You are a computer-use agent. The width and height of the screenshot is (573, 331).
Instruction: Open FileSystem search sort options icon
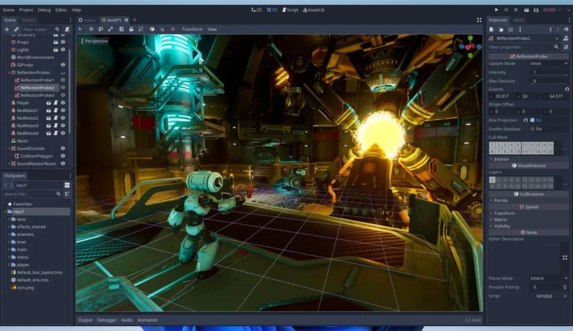pyautogui.click(x=67, y=194)
